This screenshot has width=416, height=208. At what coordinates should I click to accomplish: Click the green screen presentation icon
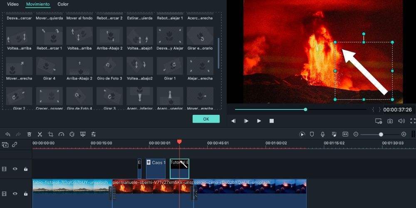coord(83,134)
